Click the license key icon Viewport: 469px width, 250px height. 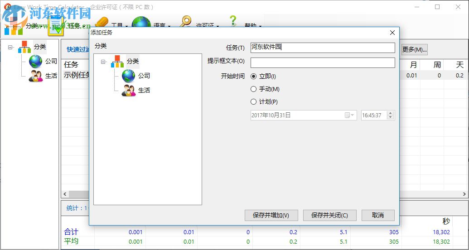(x=185, y=22)
